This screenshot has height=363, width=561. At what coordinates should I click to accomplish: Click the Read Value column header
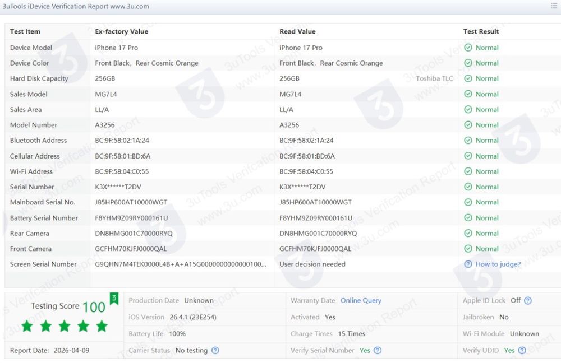click(x=297, y=31)
